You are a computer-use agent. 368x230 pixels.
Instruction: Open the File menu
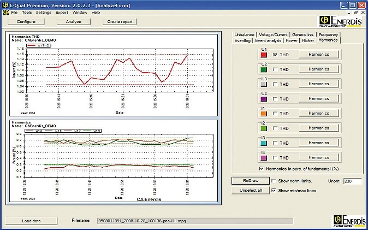[14, 13]
